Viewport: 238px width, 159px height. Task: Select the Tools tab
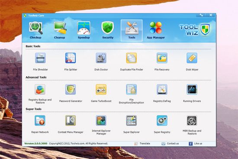(132, 30)
